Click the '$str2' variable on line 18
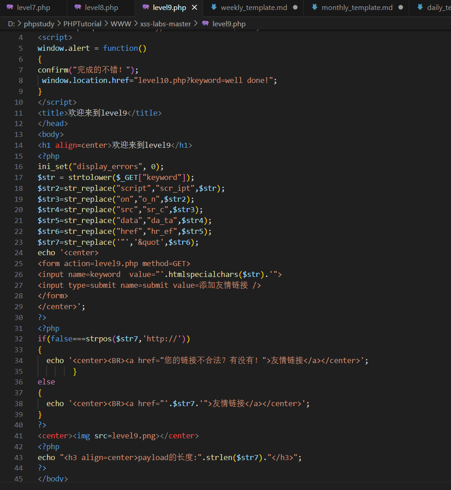The height and width of the screenshot is (490, 451). pyautogui.click(x=48, y=188)
